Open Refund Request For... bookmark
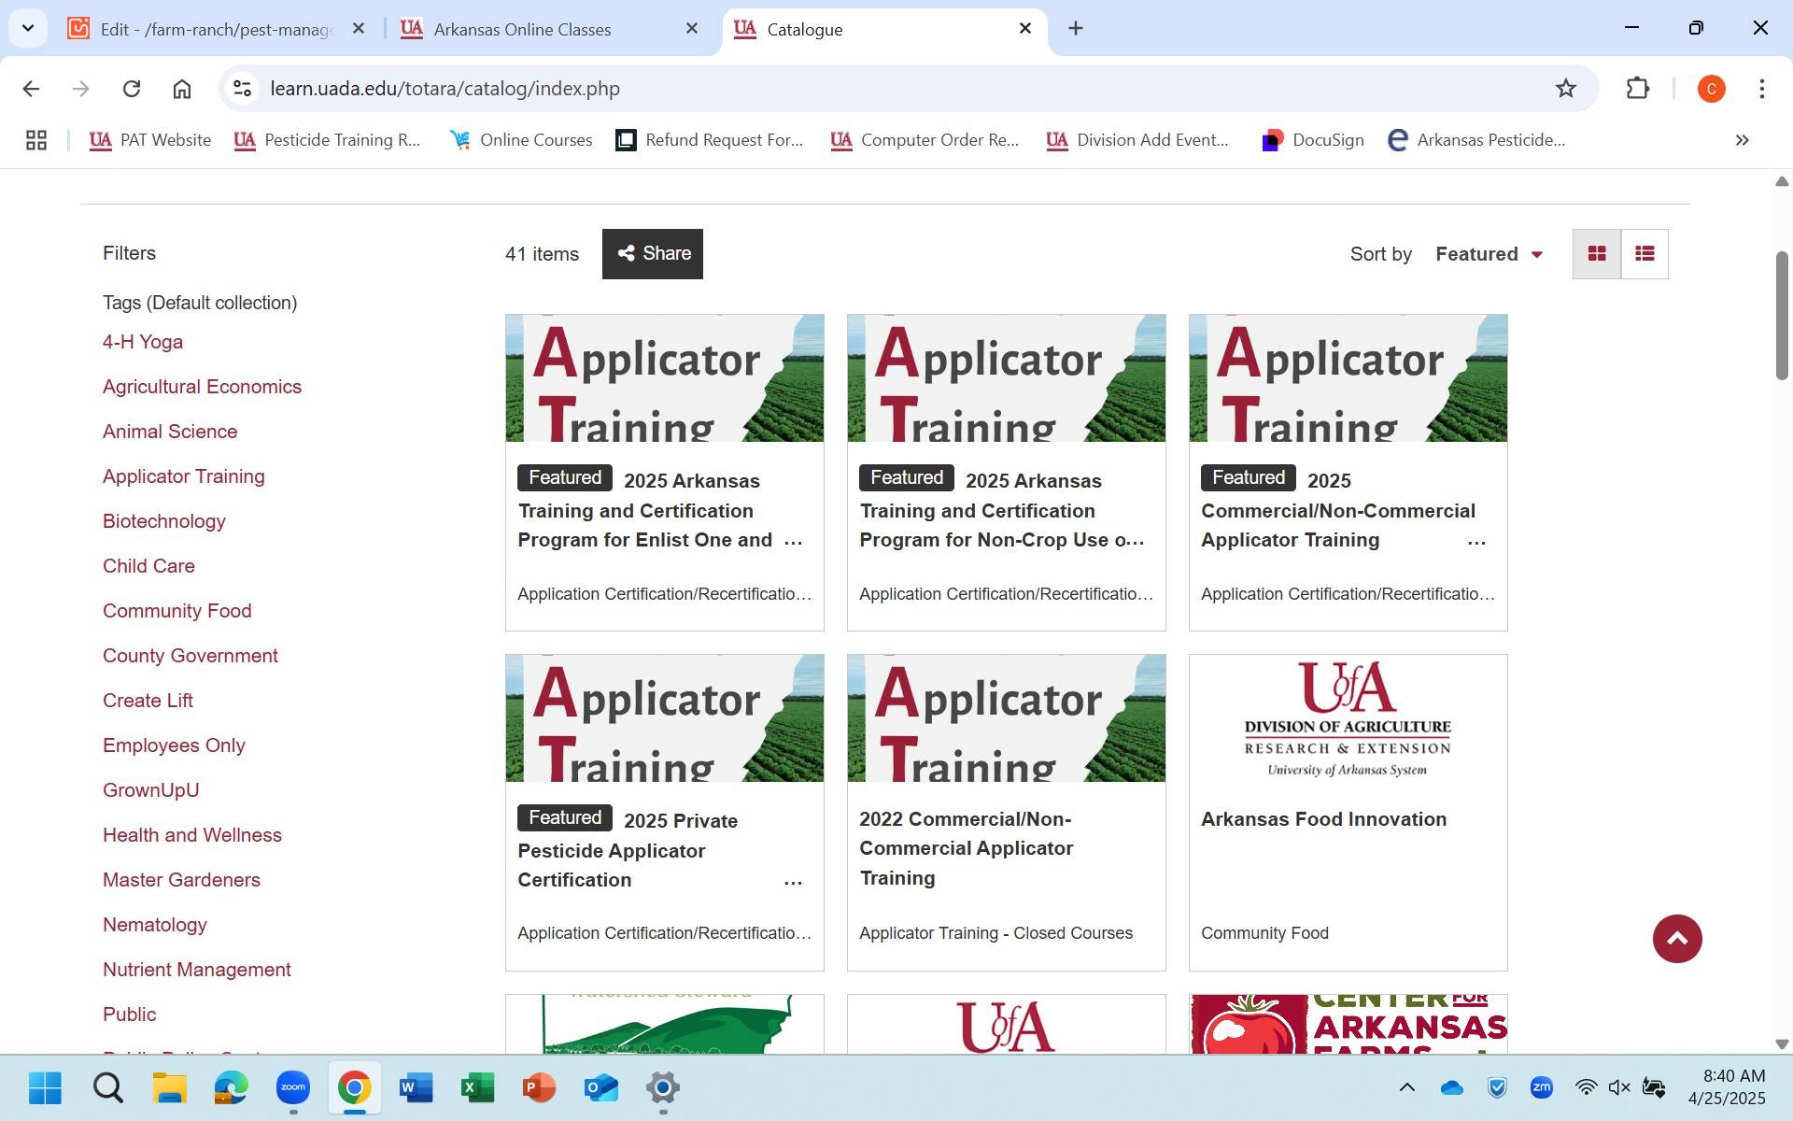This screenshot has height=1121, width=1793. 710,140
